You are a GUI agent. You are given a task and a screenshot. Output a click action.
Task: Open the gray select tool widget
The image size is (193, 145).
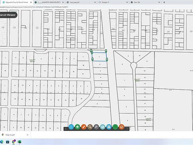(x=96, y=127)
